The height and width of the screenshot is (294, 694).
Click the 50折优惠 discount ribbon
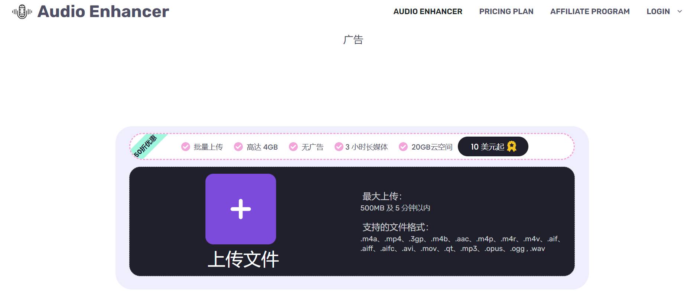click(146, 146)
